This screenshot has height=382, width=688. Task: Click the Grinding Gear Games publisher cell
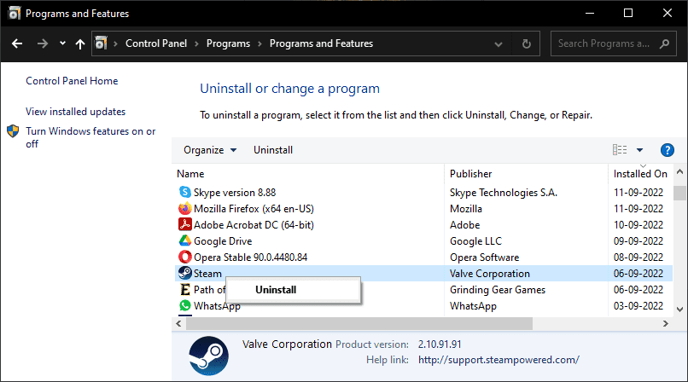point(498,290)
